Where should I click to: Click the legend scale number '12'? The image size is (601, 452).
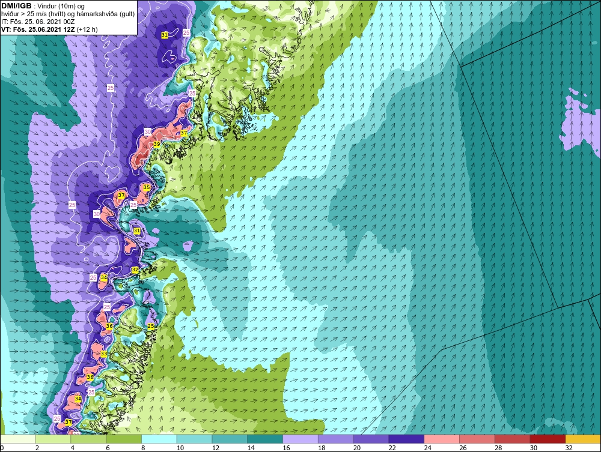pyautogui.click(x=215, y=448)
